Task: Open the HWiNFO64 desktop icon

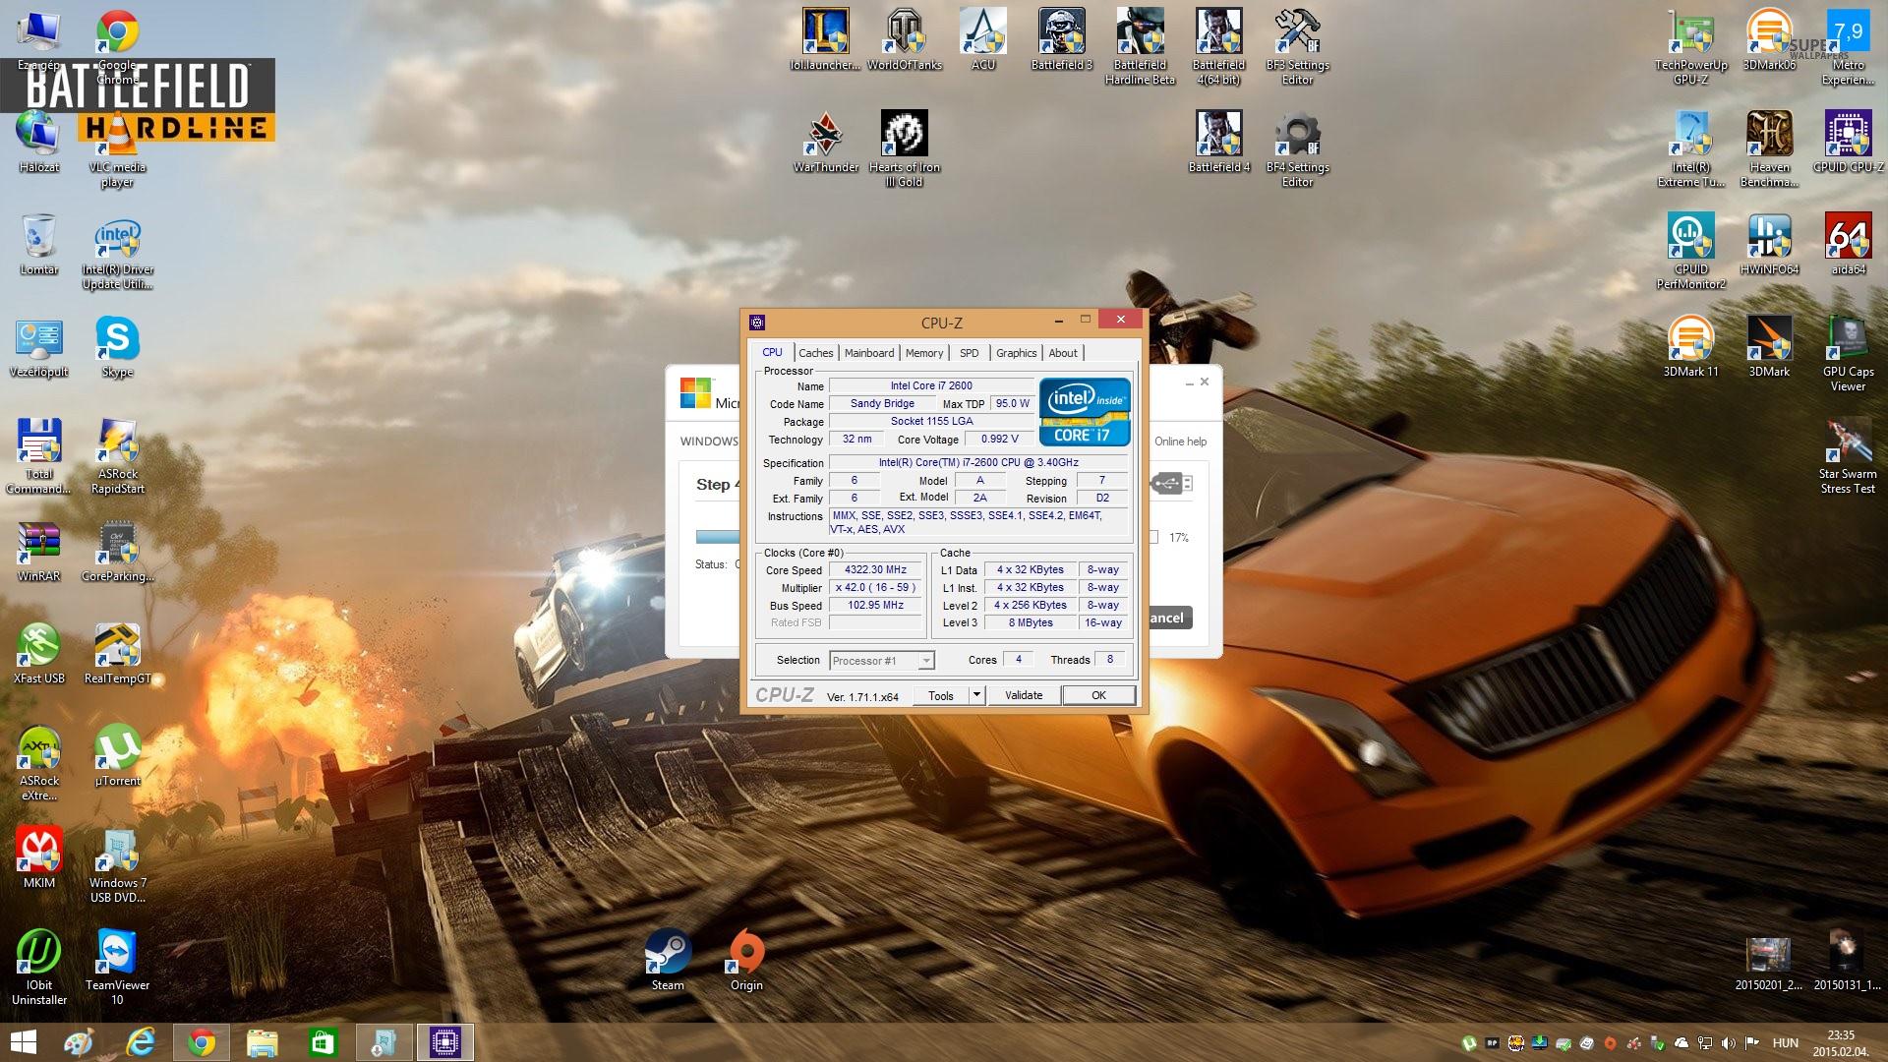Action: [x=1770, y=245]
